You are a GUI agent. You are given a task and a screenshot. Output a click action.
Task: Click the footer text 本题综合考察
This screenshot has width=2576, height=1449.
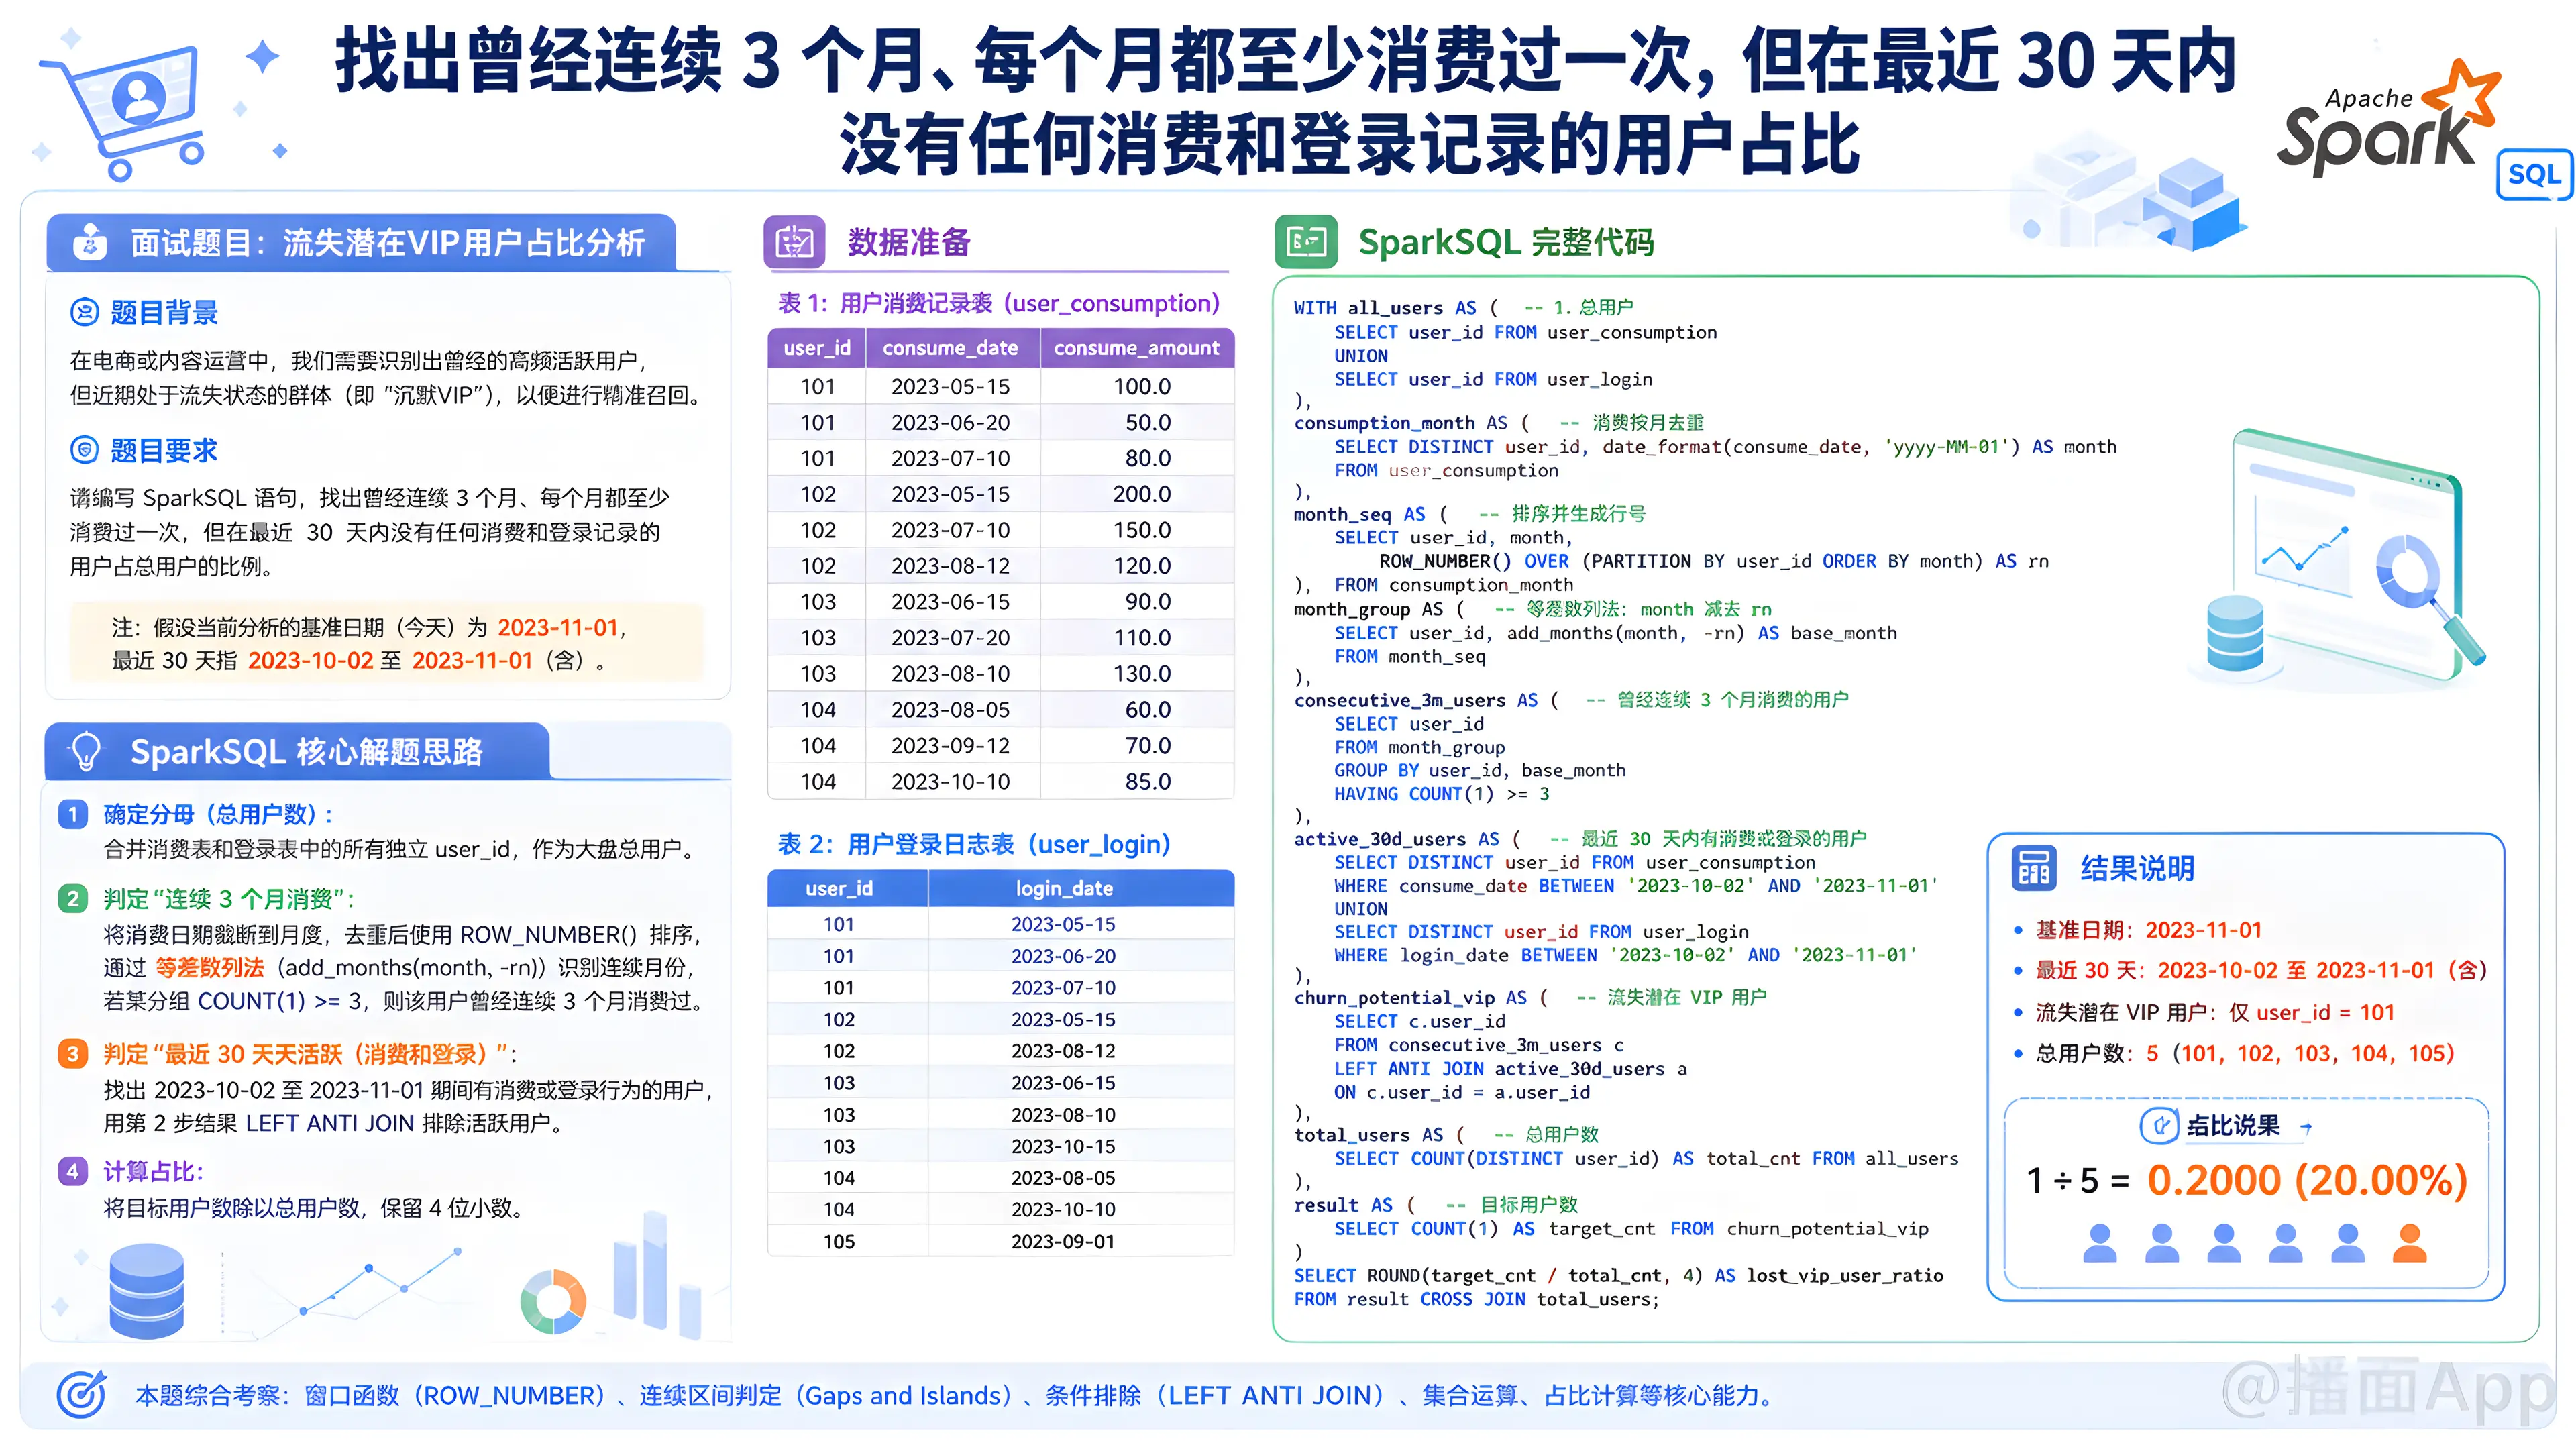[x=955, y=1395]
